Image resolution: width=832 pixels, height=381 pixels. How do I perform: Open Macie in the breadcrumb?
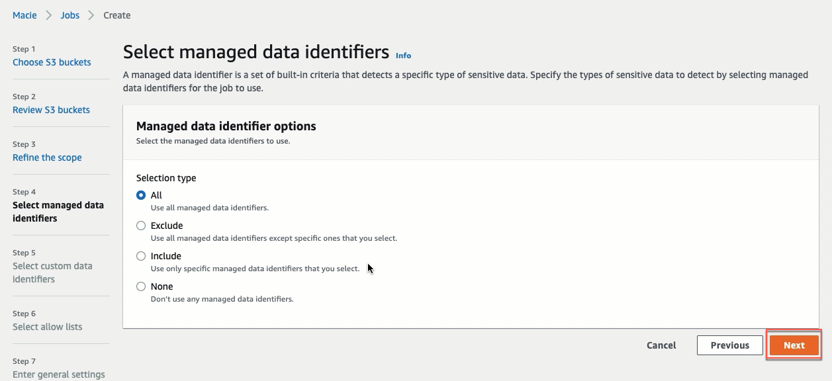[24, 15]
